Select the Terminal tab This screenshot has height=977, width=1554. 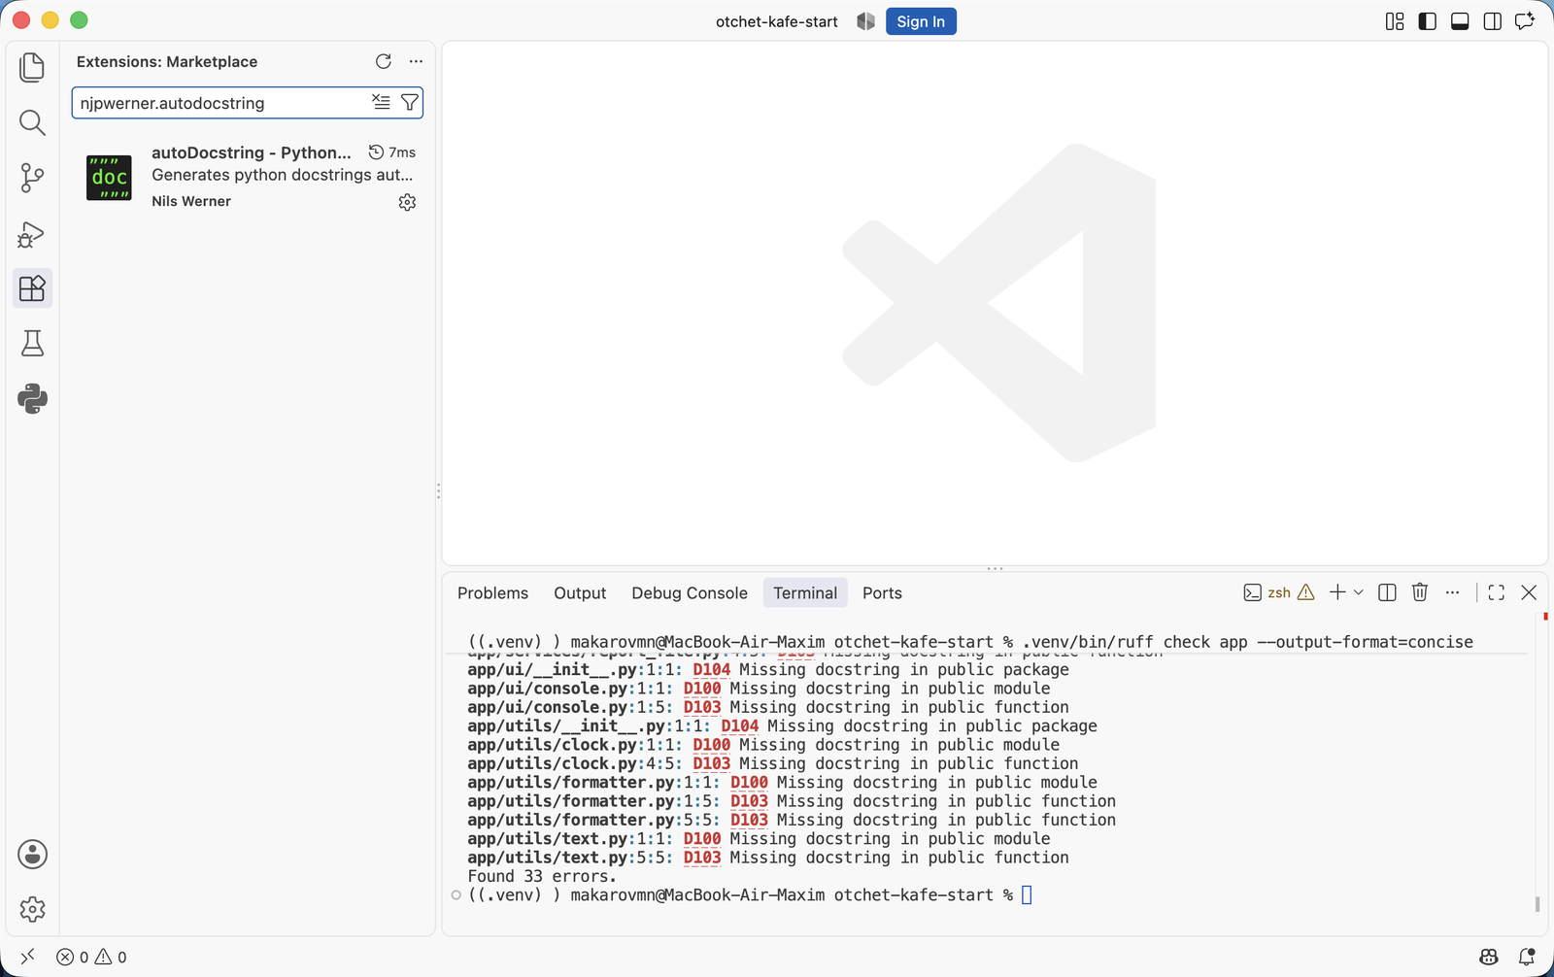tap(805, 592)
